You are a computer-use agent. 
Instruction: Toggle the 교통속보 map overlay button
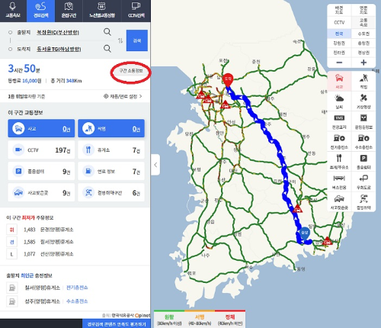tap(363, 22)
